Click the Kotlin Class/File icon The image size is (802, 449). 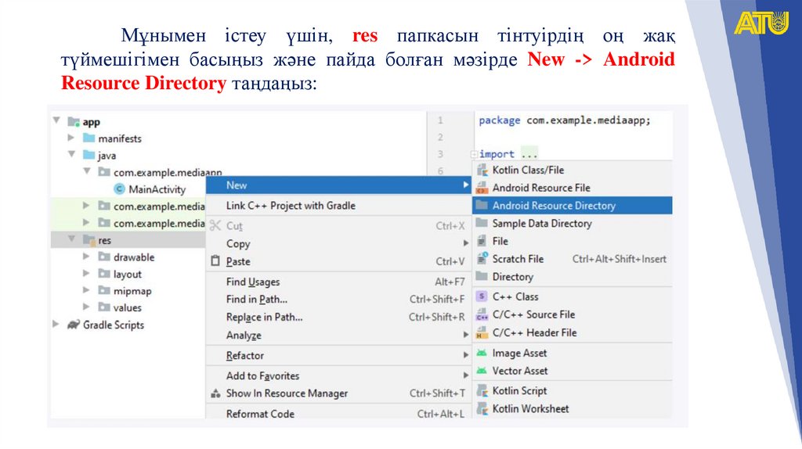click(482, 171)
